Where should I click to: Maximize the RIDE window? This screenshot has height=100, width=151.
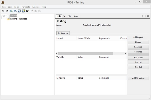coord(140,2)
